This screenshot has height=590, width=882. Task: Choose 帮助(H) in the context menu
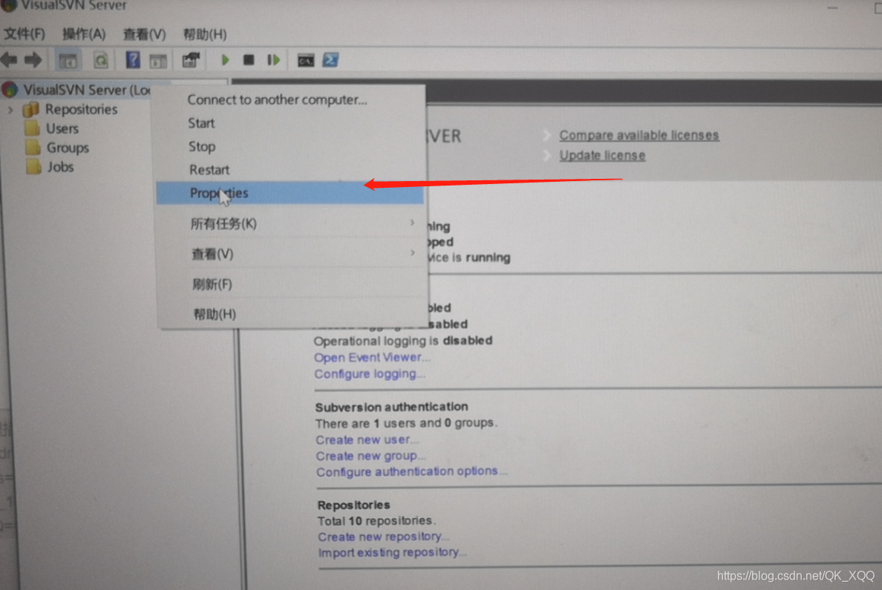[215, 314]
